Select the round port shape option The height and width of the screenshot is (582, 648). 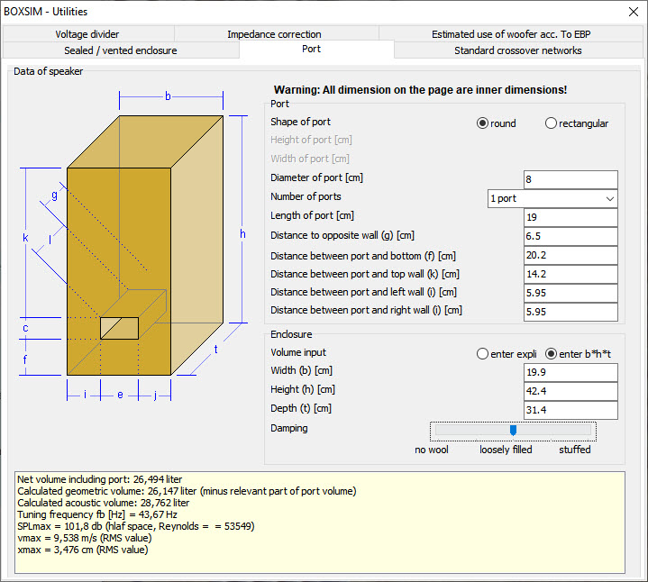pyautogui.click(x=483, y=123)
